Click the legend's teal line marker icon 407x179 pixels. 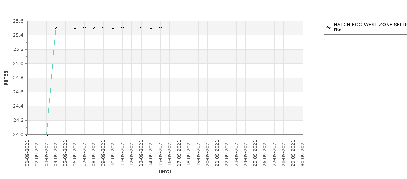point(329,27)
